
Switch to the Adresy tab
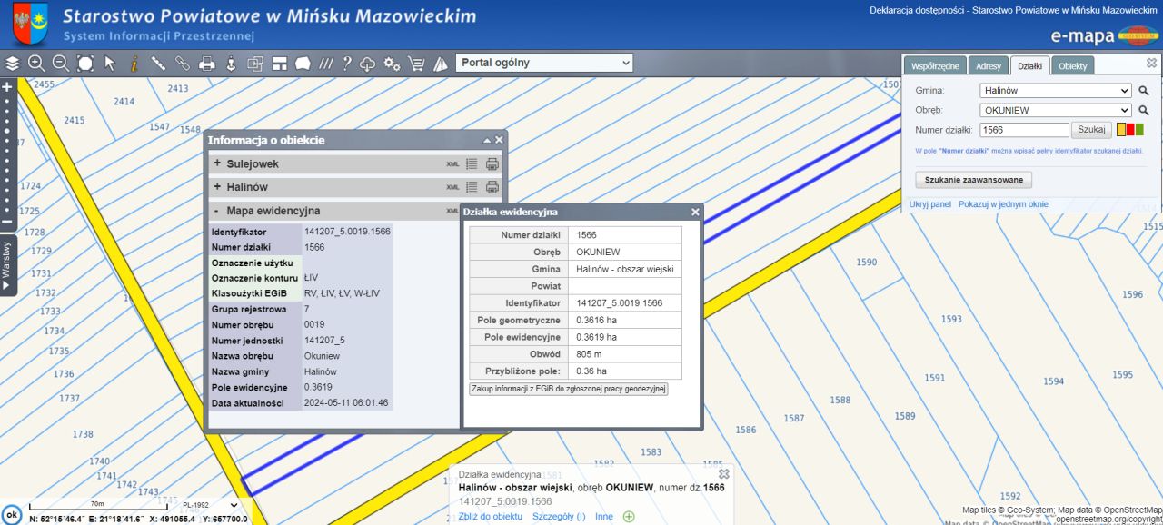pyautogui.click(x=988, y=66)
